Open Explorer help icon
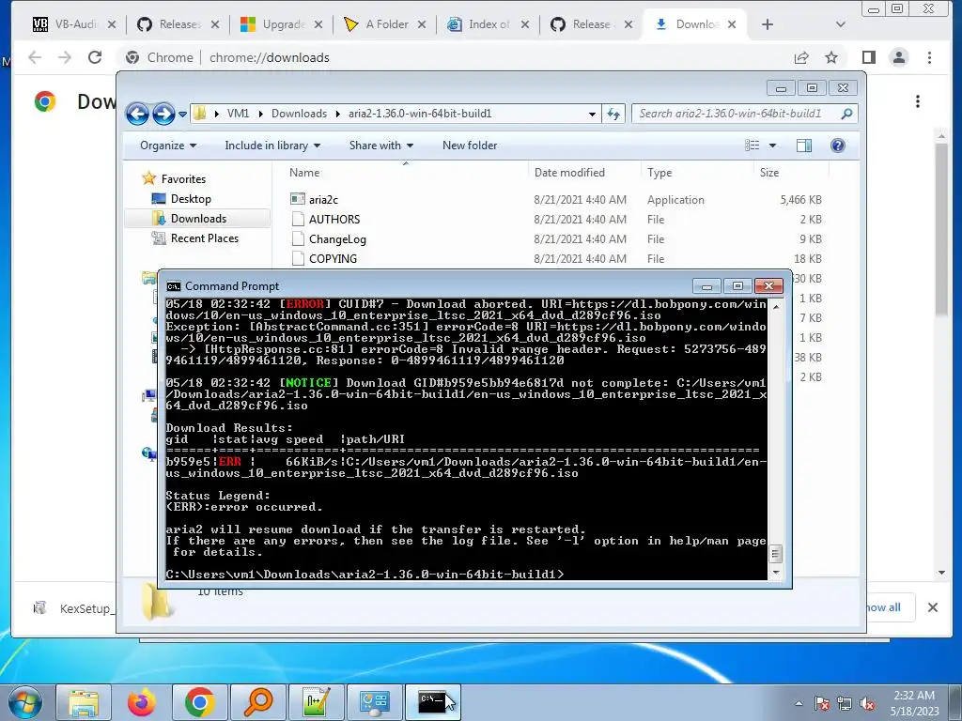This screenshot has height=721, width=962. tap(837, 146)
